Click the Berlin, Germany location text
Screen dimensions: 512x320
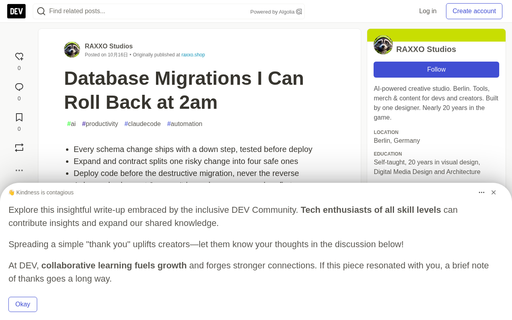click(x=397, y=141)
